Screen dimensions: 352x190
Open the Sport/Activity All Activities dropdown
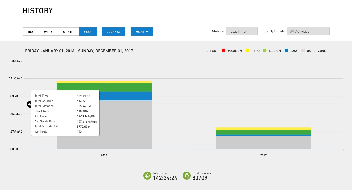point(308,31)
